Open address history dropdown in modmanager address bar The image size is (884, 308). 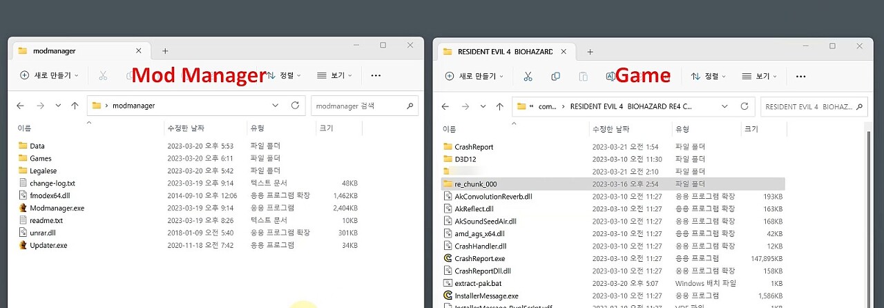(x=275, y=106)
